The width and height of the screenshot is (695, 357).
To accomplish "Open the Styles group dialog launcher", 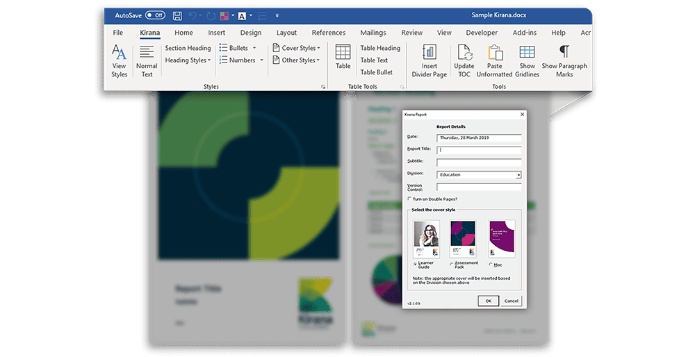I will [x=323, y=87].
